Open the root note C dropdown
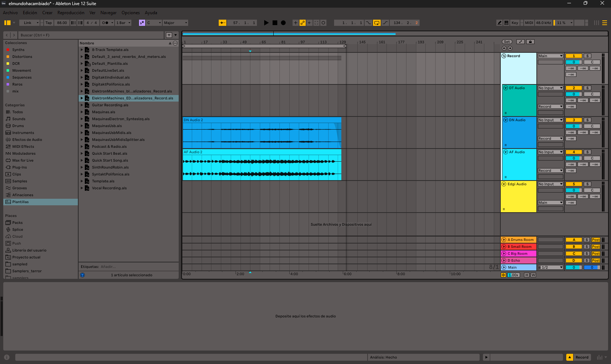 154,23
